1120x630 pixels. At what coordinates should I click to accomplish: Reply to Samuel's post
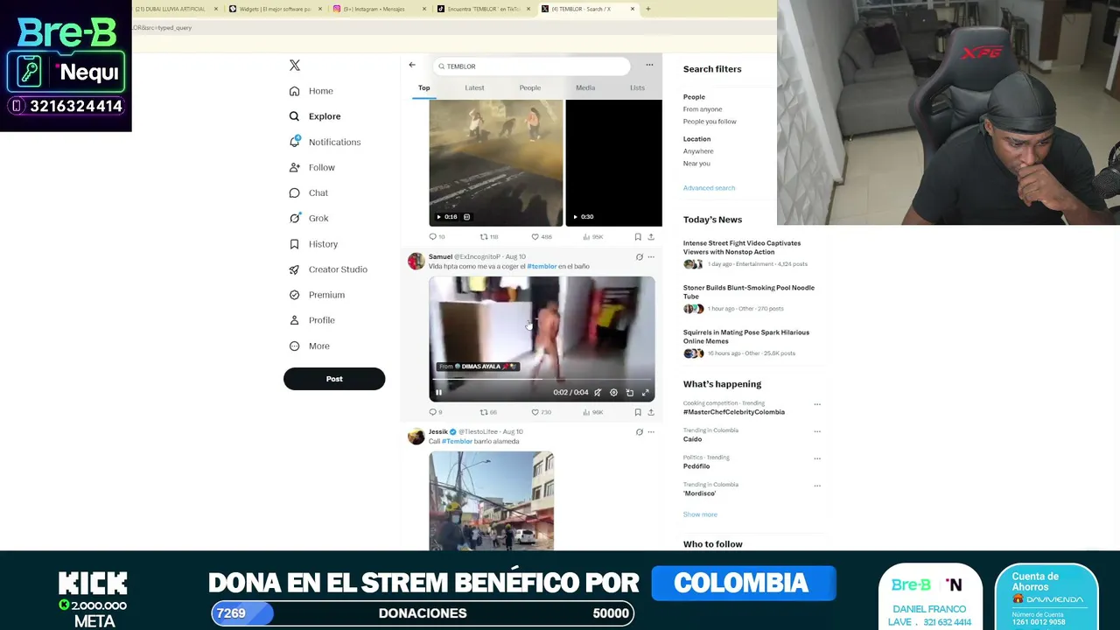click(x=435, y=412)
